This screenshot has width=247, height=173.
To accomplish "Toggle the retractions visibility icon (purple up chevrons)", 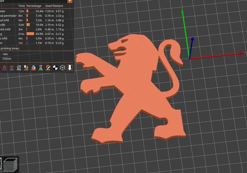I will [4, 68].
